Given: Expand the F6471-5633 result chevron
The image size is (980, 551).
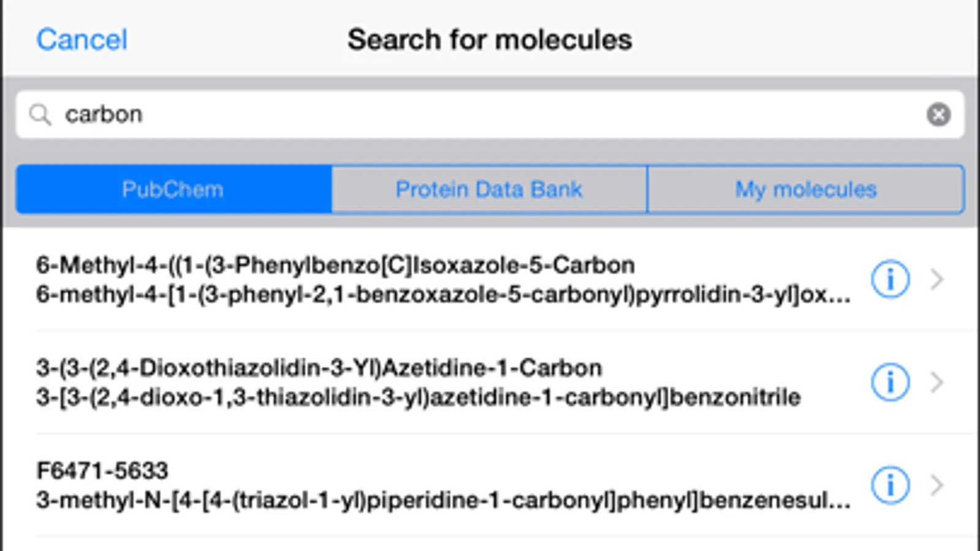Looking at the screenshot, I should click(x=936, y=485).
